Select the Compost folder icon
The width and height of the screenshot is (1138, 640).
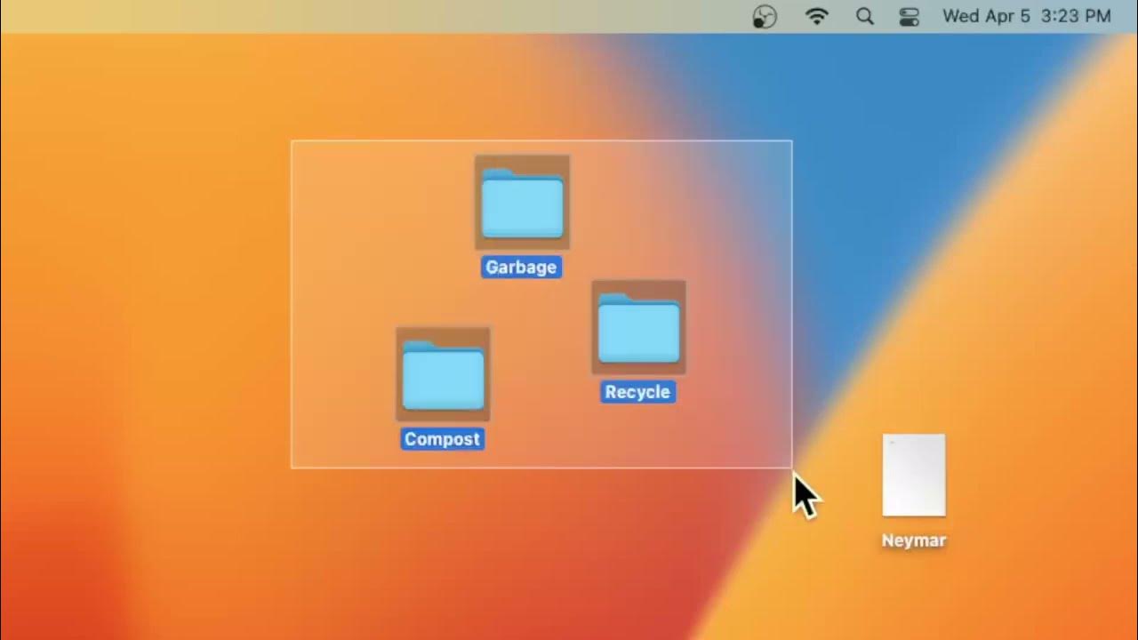(x=443, y=374)
